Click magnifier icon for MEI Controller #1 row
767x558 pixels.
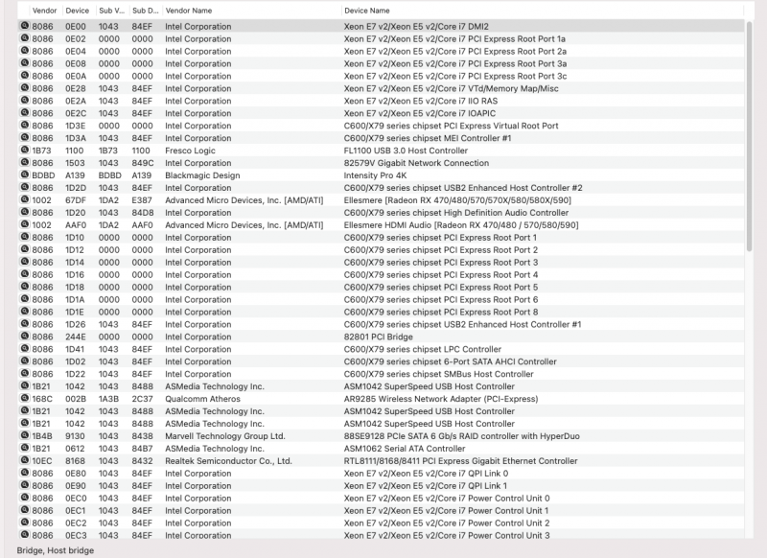[x=25, y=137]
